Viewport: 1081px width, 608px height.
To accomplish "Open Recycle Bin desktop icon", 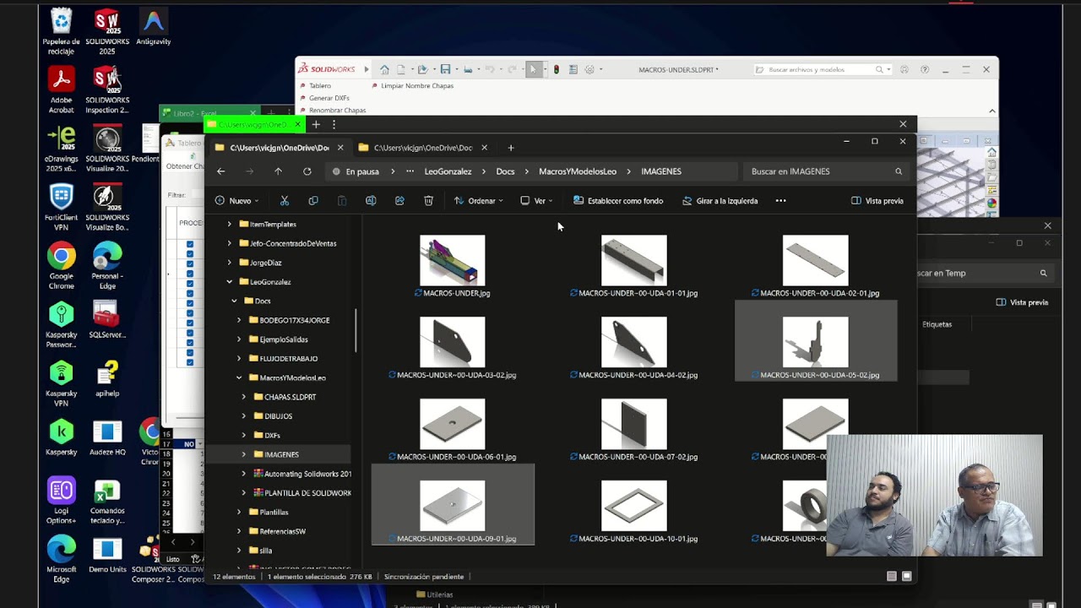I will pyautogui.click(x=61, y=32).
